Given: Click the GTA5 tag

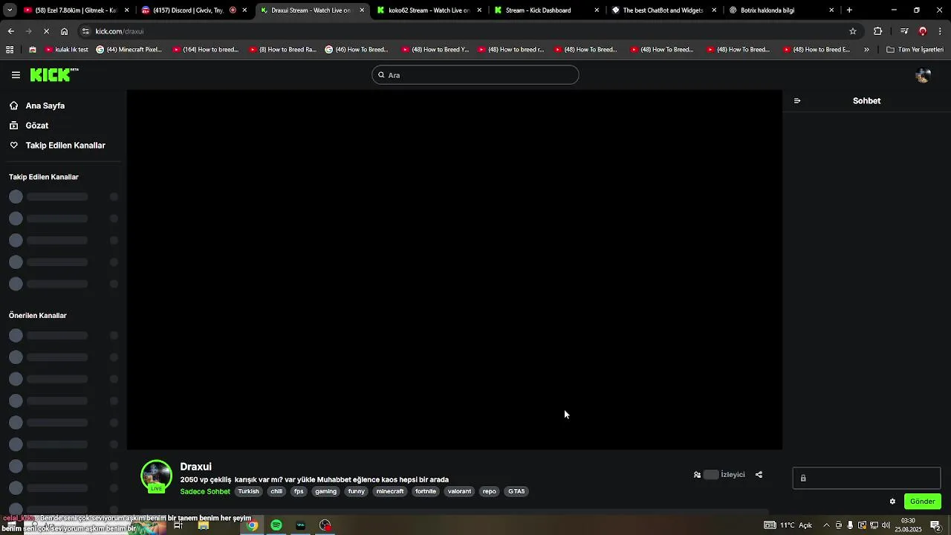Looking at the screenshot, I should point(516,492).
